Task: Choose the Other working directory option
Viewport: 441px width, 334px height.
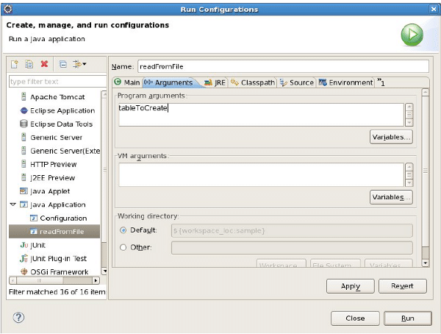Action: pyautogui.click(x=123, y=247)
